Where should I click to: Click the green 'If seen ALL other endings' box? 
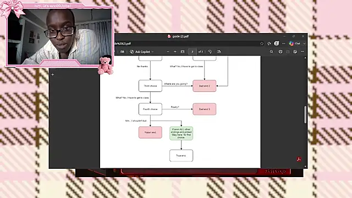[181, 133]
